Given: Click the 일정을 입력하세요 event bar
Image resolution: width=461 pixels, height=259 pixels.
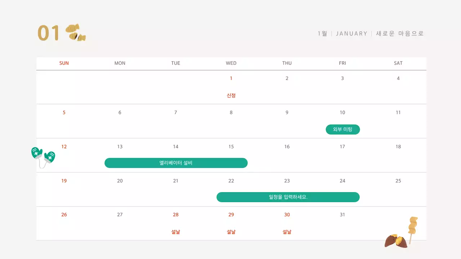Looking at the screenshot, I should click(288, 197).
